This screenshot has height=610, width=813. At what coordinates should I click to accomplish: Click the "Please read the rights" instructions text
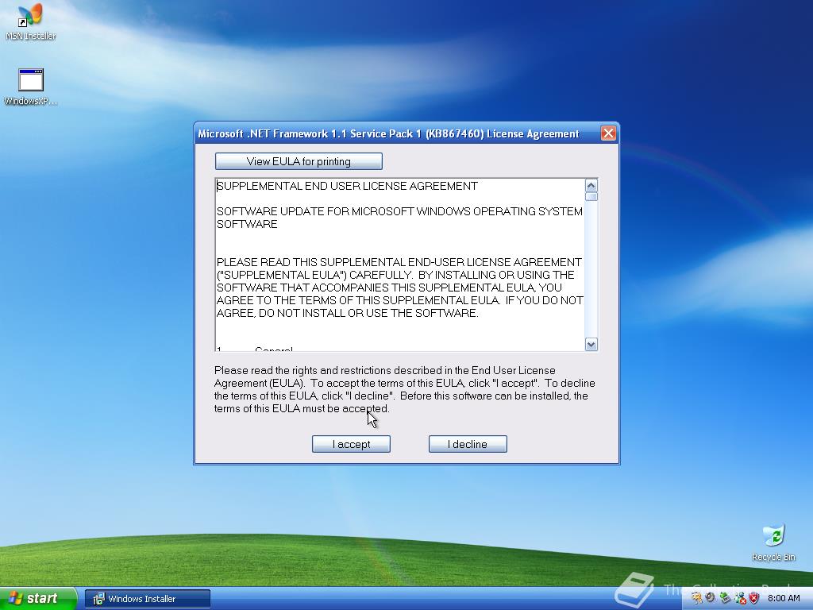pos(404,389)
